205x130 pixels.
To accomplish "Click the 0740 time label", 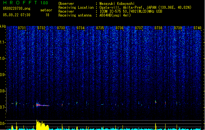I will click(198, 28).
